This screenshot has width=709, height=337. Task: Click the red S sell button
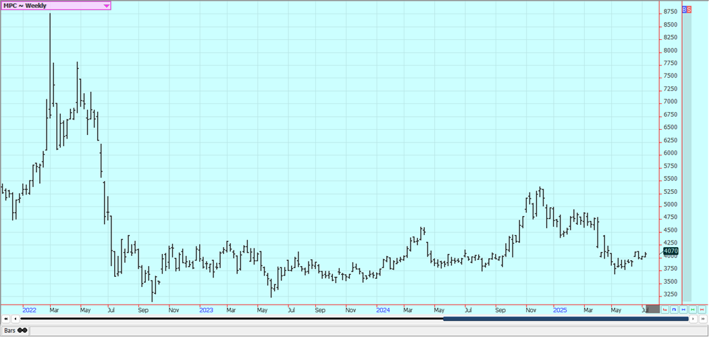pyautogui.click(x=689, y=9)
